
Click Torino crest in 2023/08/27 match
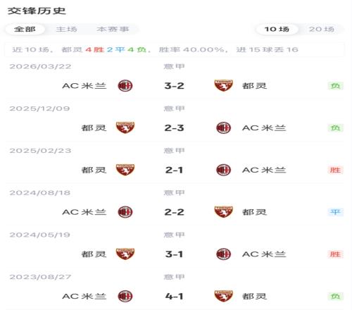(x=223, y=296)
